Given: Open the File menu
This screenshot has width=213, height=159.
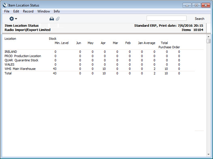Looking at the screenshot, I should pos(7,11).
